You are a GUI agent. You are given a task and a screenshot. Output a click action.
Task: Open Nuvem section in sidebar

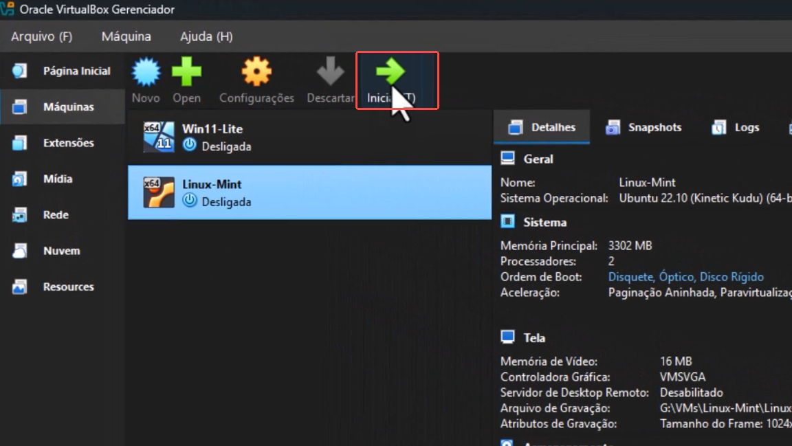(x=62, y=251)
